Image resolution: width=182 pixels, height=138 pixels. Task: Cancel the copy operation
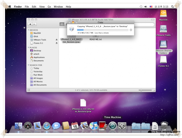[131, 30]
